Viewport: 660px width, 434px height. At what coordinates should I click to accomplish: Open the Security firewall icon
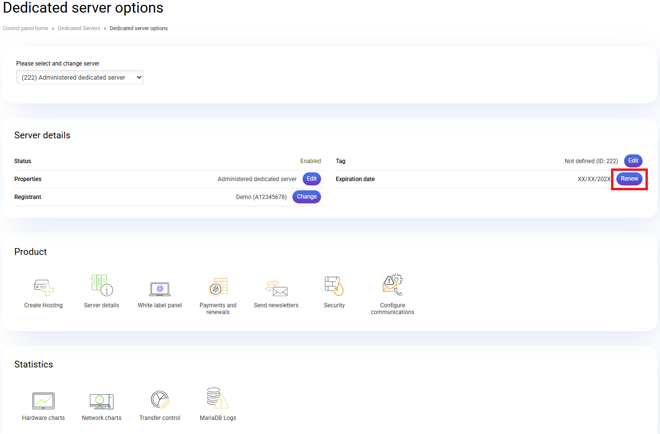pos(334,286)
